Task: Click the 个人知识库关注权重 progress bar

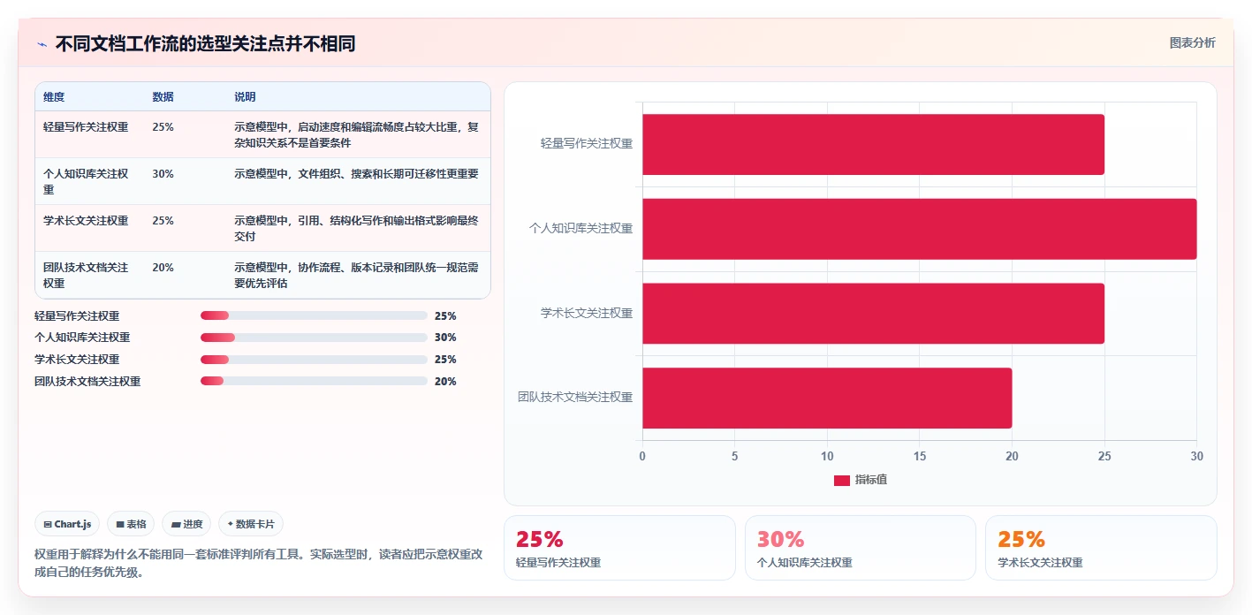Action: tap(314, 338)
